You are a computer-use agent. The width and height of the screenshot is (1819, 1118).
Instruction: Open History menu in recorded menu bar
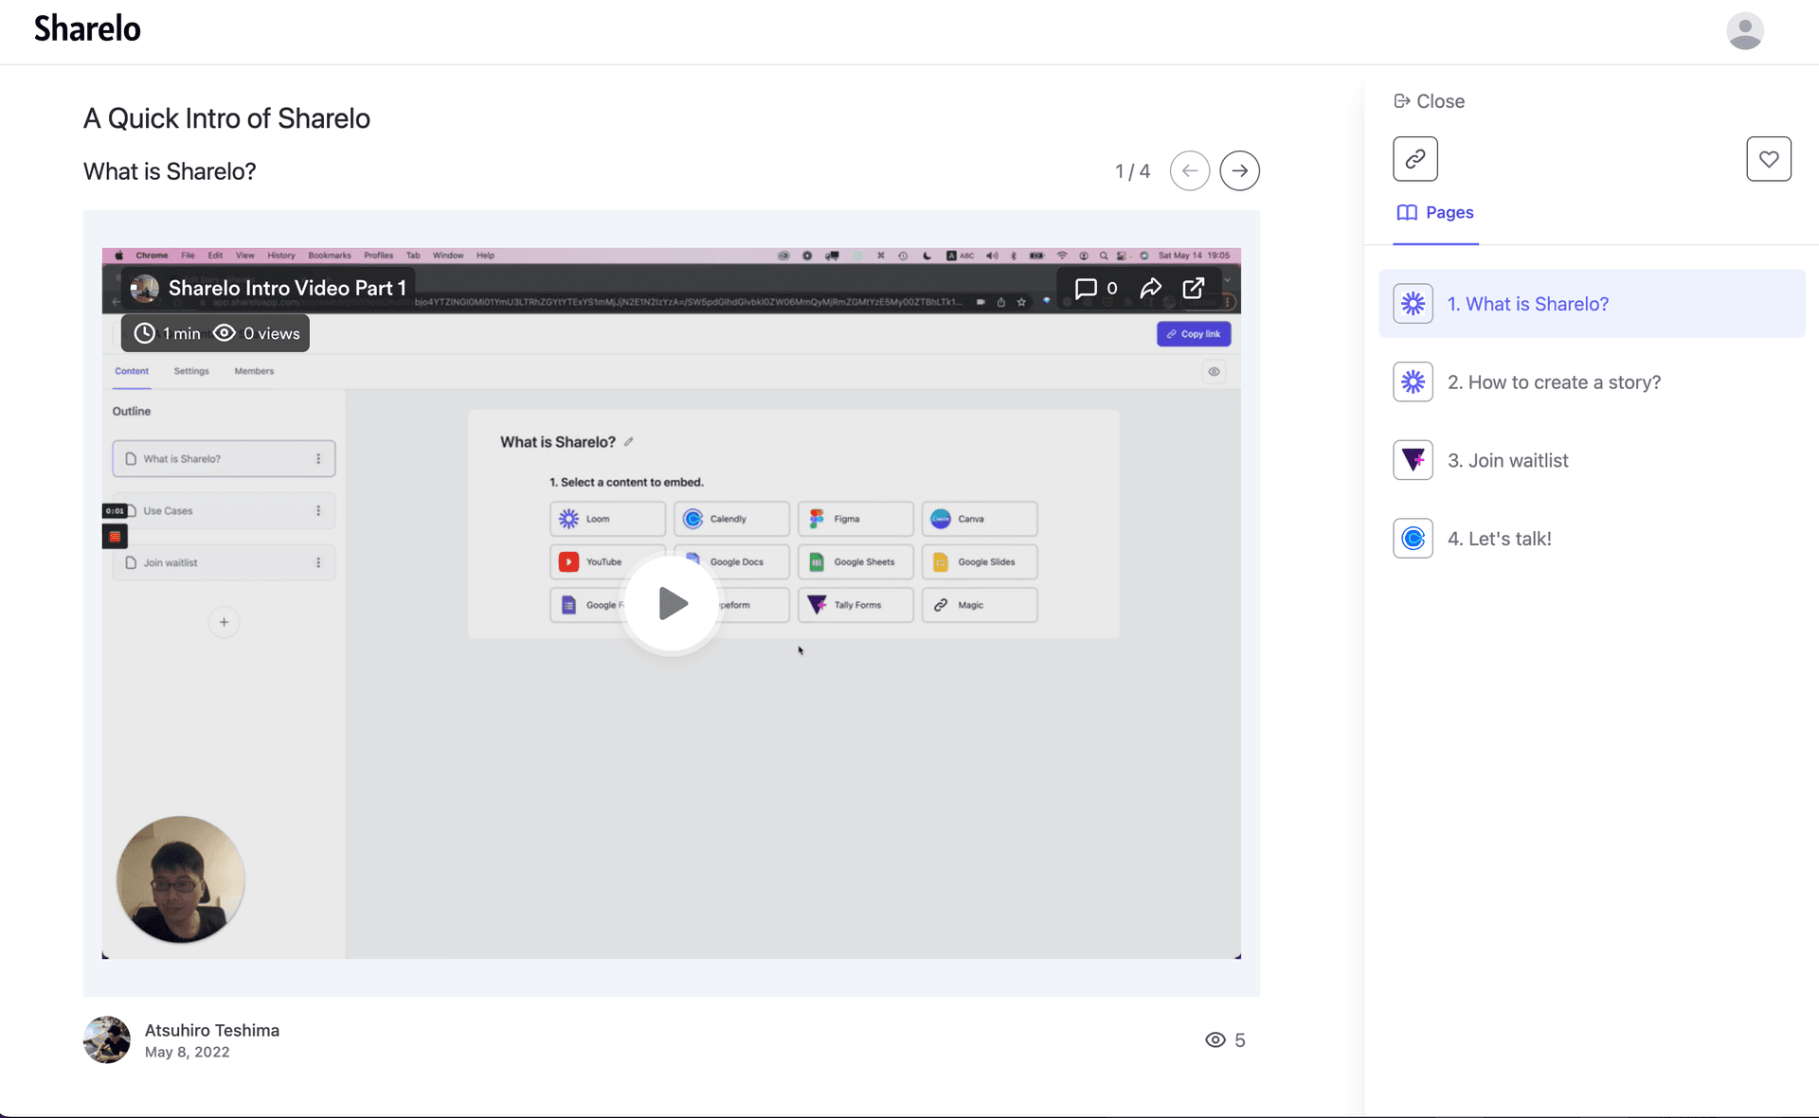point(281,256)
